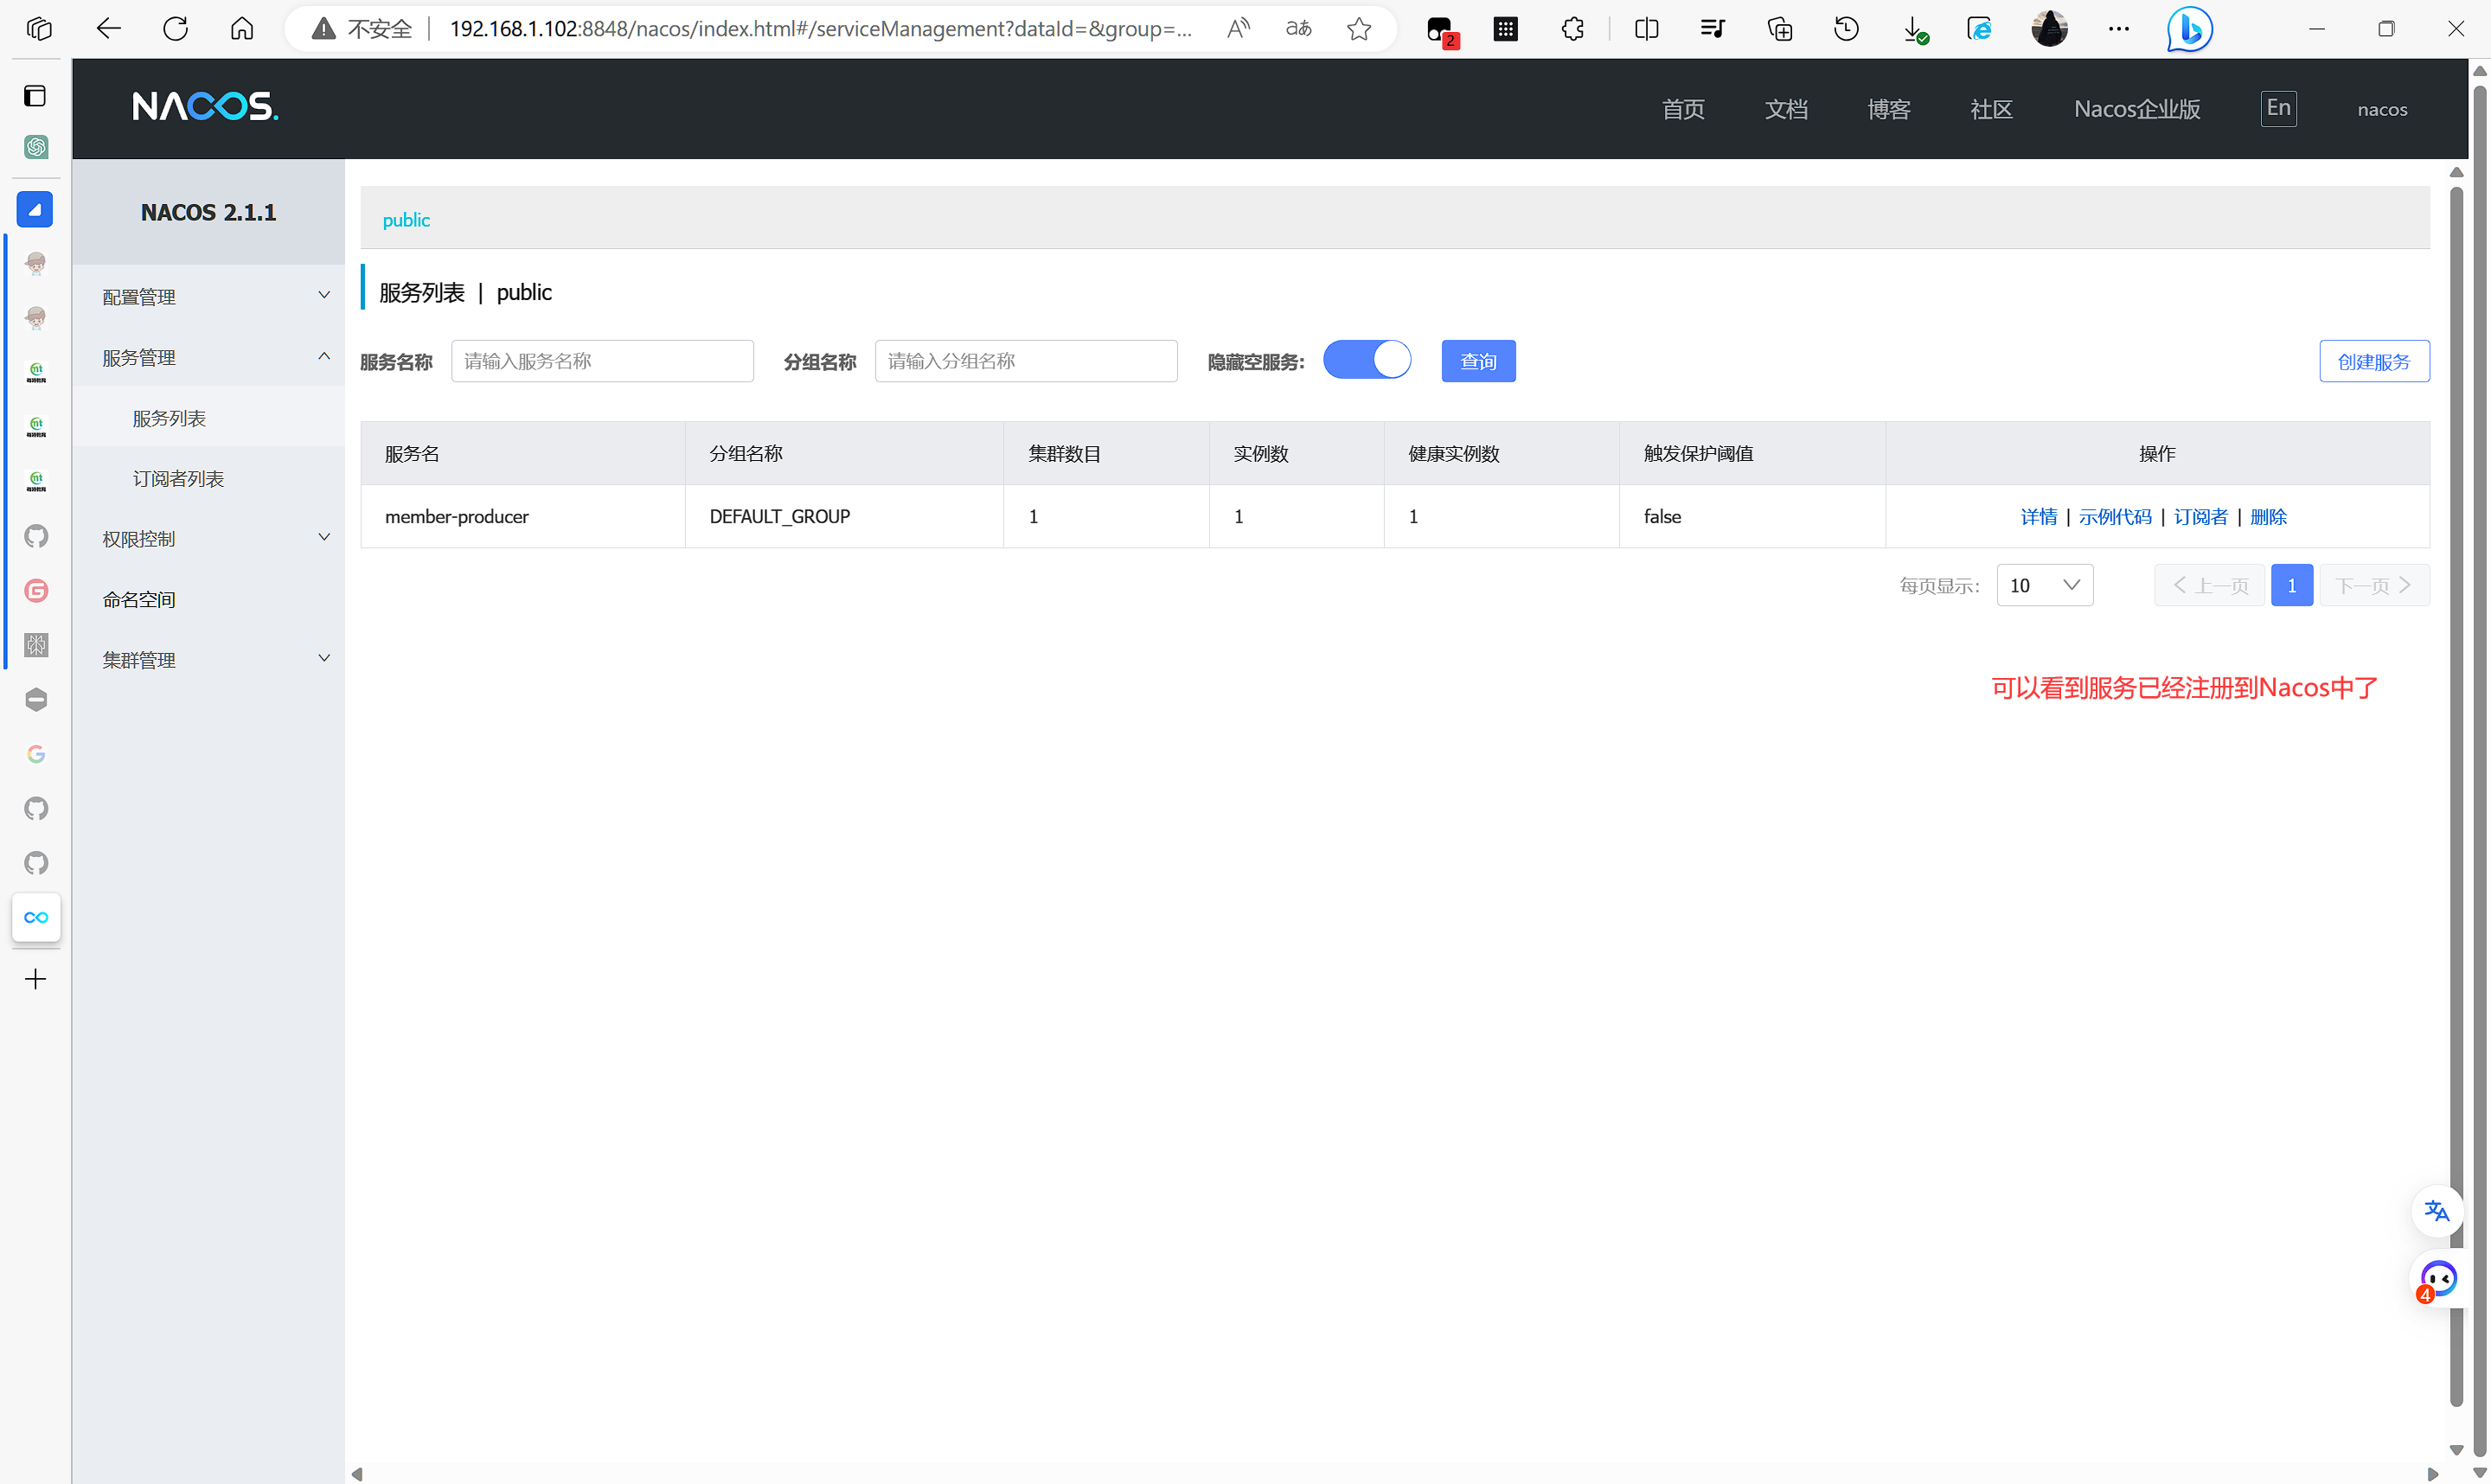Screen dimensions: 2491x1484
Task: Click the home page icon
Action: (x=242, y=29)
